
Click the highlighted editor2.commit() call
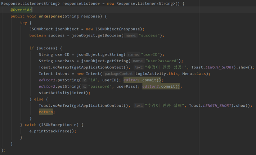tap(161, 86)
